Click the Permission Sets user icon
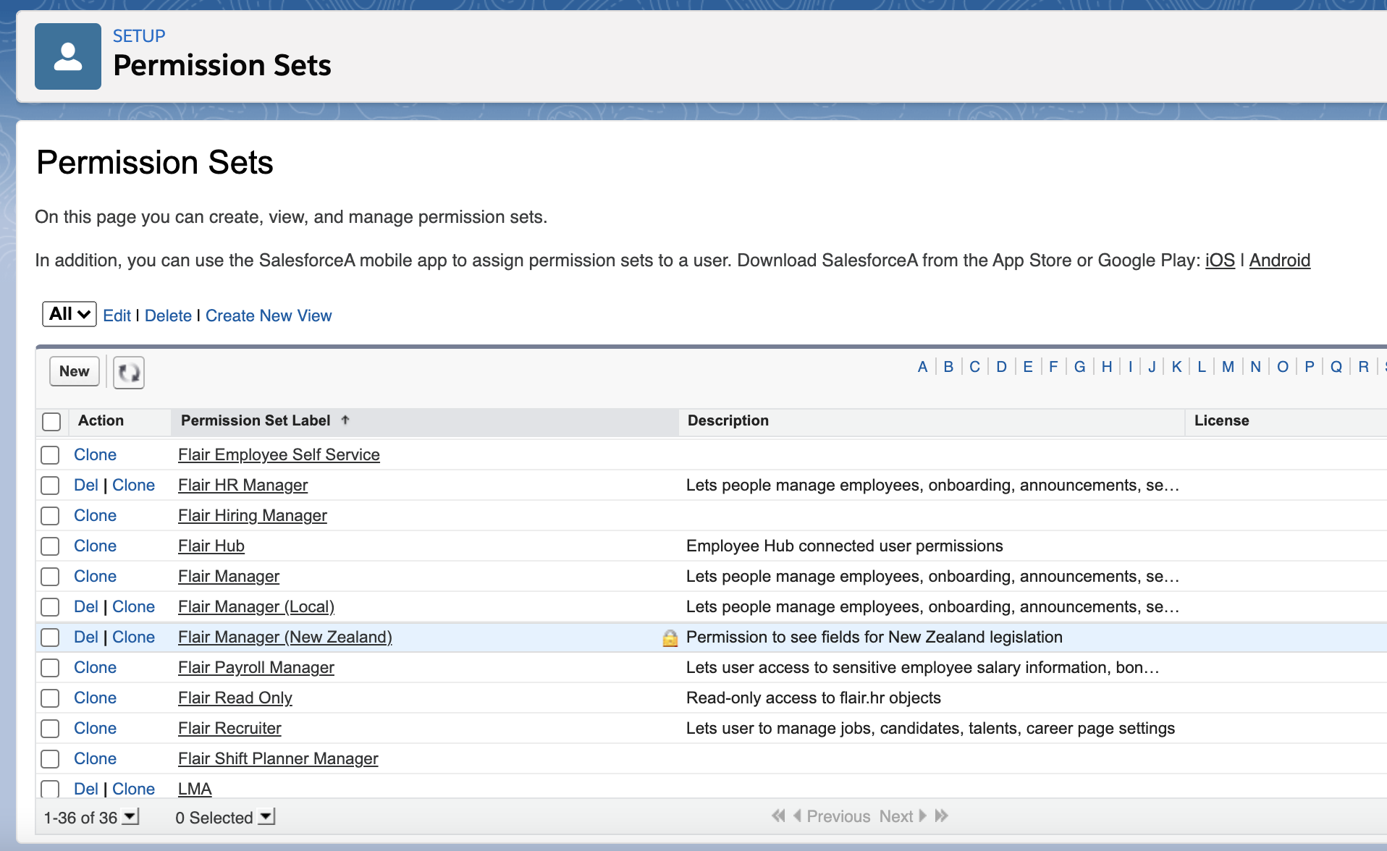 point(68,56)
